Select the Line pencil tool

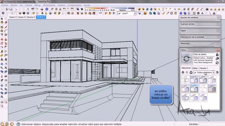6,27
